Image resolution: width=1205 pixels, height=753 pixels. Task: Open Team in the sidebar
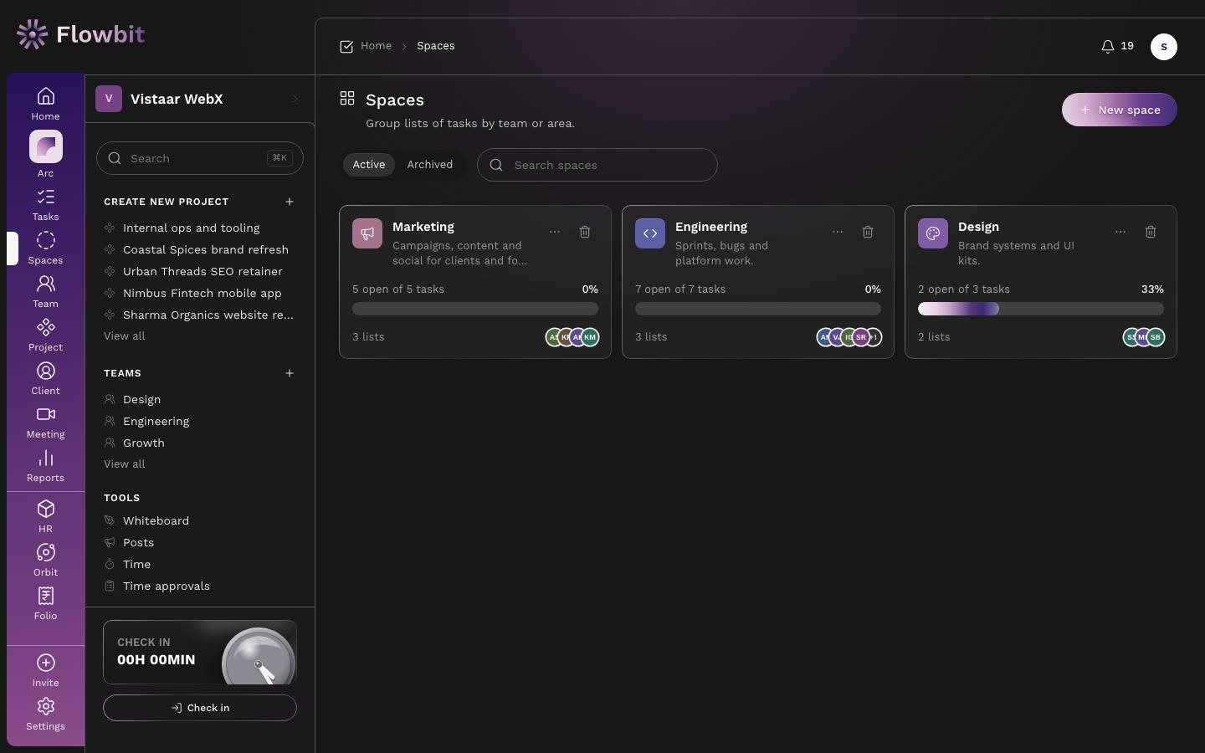click(45, 292)
